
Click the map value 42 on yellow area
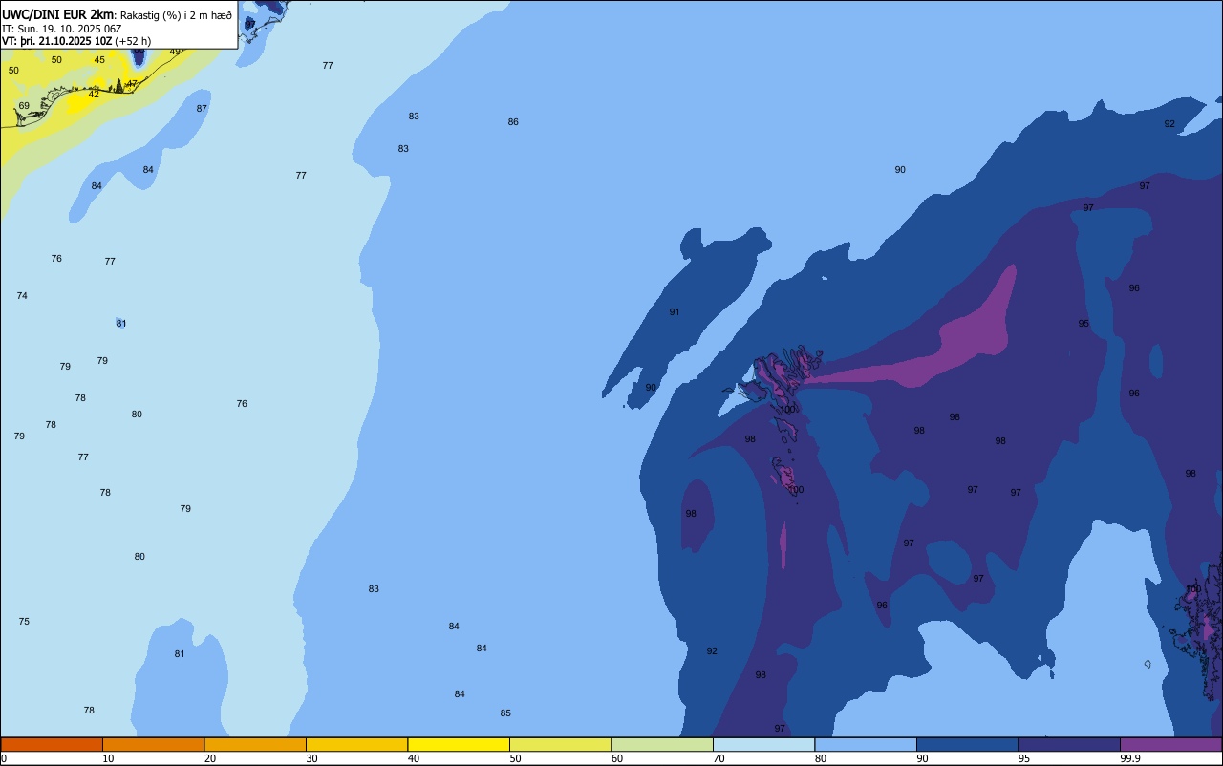(x=94, y=95)
